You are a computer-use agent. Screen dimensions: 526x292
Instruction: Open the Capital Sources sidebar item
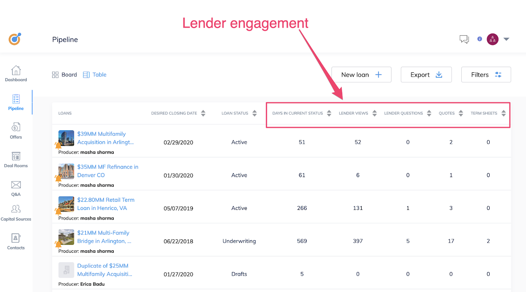16,213
